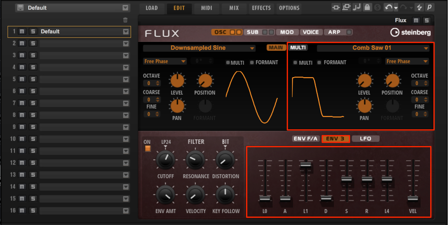Screen dimensions: 448x225
Task: Enable FORMANT checkbox under Comb Saw 01
Action: click(319, 63)
